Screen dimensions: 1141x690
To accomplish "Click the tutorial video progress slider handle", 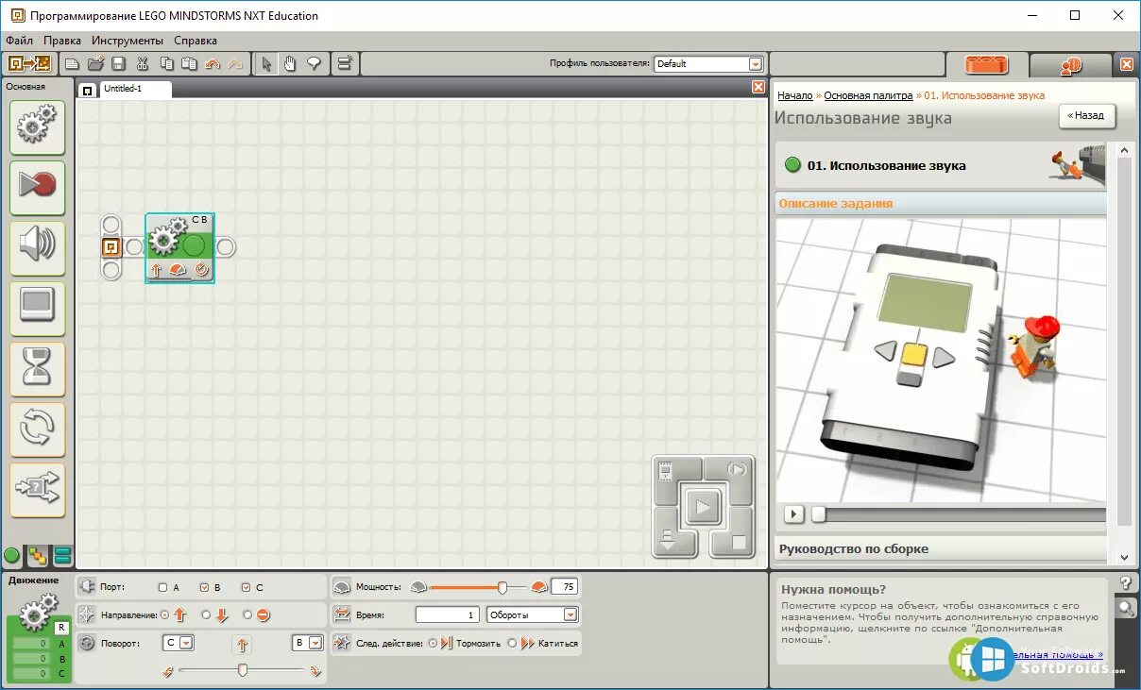I will 818,514.
